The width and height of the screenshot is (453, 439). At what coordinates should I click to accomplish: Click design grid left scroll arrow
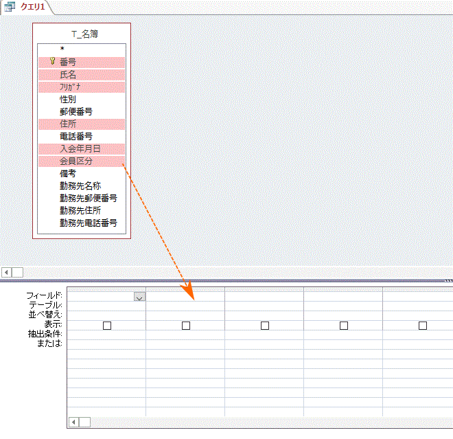(x=73, y=423)
